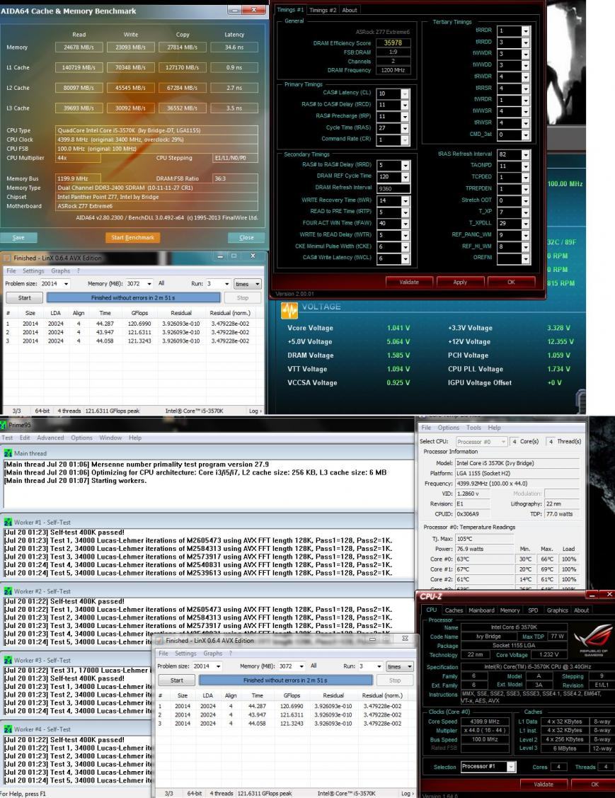This screenshot has width=615, height=798.
Task: Open the RAS# to CAS# Delay (tRCD) dropdown
Action: pos(405,105)
